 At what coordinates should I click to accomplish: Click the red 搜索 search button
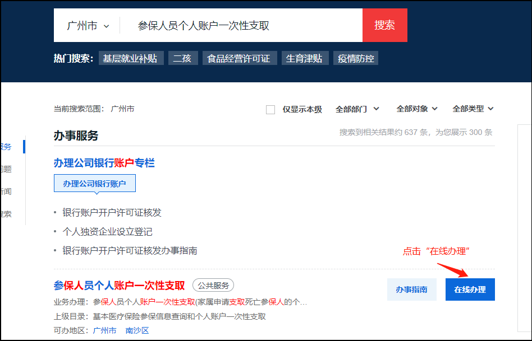point(384,25)
